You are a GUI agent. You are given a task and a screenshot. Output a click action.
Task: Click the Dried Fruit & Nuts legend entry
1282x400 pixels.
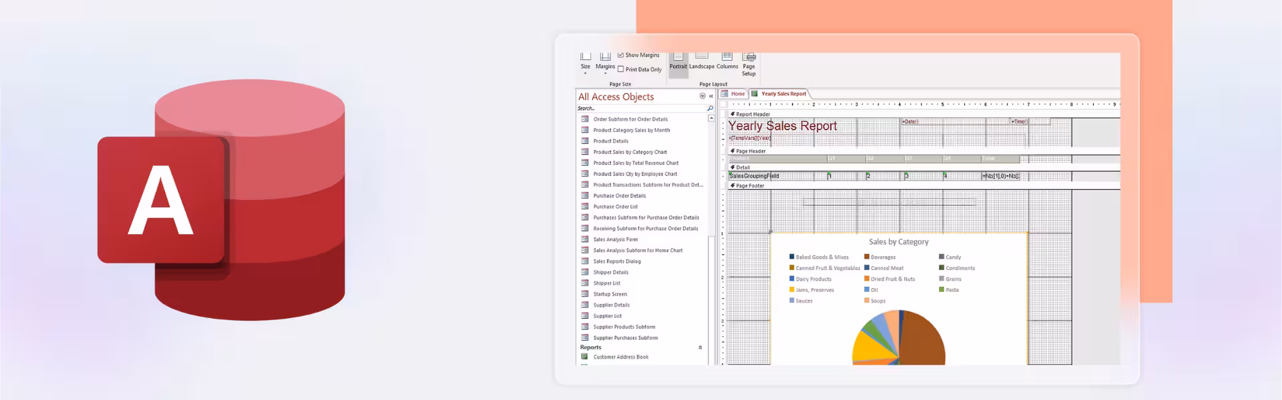pyautogui.click(x=889, y=279)
